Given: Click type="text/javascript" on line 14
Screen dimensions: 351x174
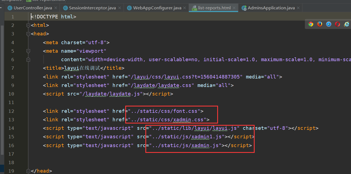Looking at the screenshot, I should (100, 128).
